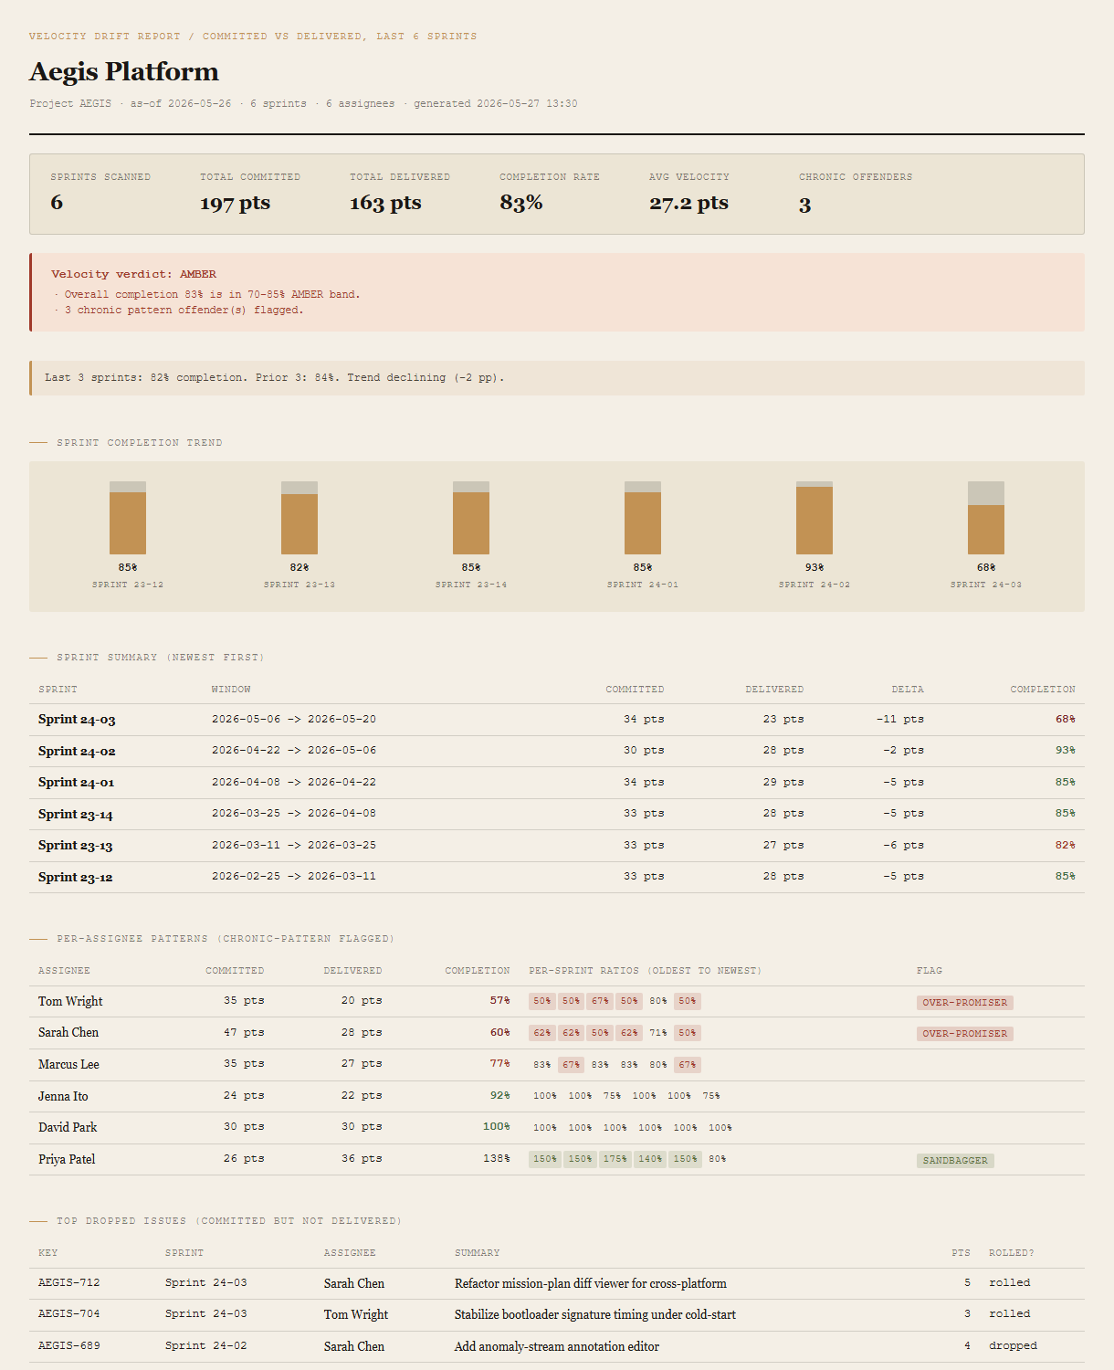
Task: Click the Add anomaly-stream annotation editor summary
Action: pos(557,1347)
